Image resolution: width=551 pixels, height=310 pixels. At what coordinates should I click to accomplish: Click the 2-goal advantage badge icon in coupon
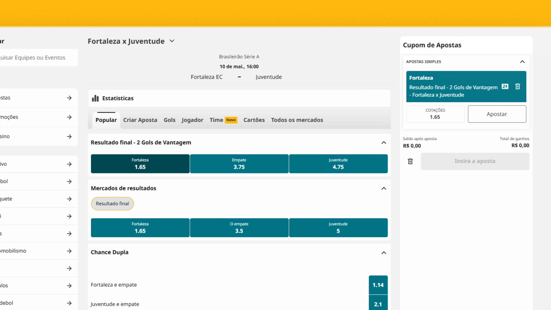point(505,86)
